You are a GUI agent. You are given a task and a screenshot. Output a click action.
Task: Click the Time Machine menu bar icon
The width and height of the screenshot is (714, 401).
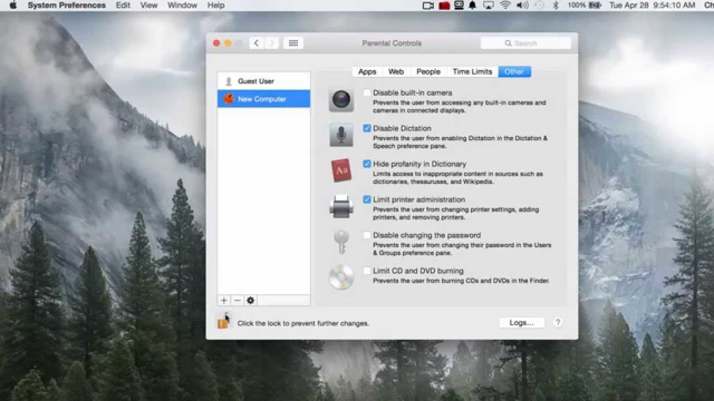[x=539, y=6]
